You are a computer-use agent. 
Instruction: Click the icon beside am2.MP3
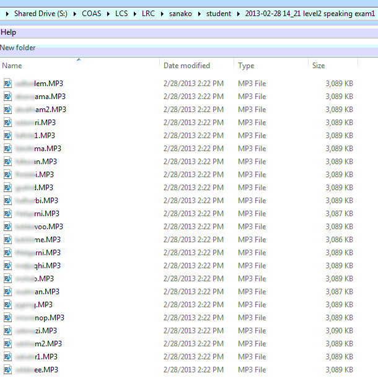pyautogui.click(x=7, y=110)
